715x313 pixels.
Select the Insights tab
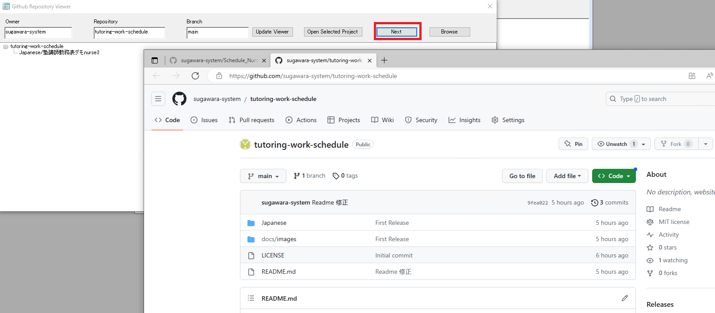tap(464, 120)
